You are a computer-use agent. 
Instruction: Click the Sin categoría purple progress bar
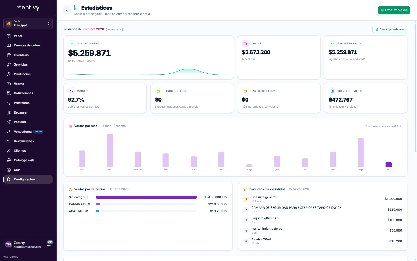[146, 197]
